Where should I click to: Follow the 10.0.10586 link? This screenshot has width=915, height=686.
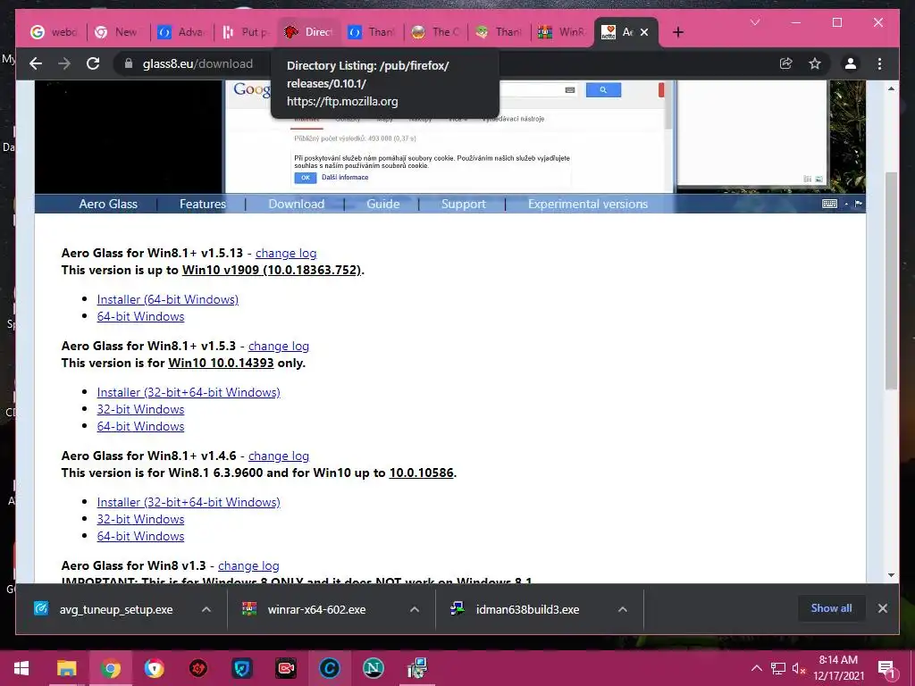tap(422, 473)
